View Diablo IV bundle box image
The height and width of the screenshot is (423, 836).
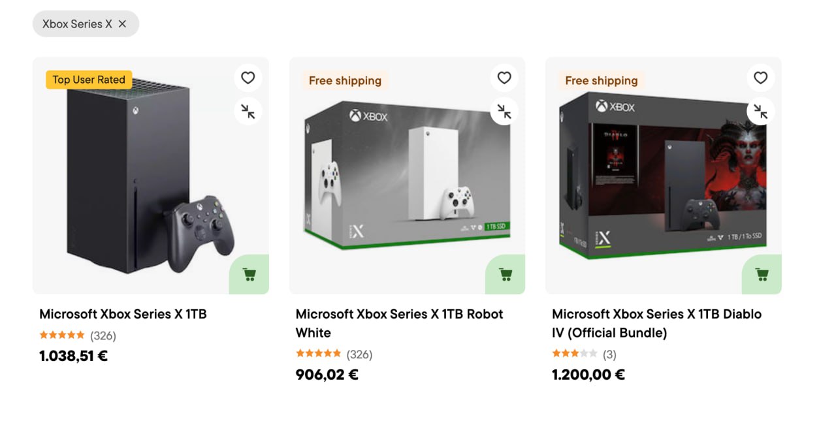pyautogui.click(x=664, y=176)
